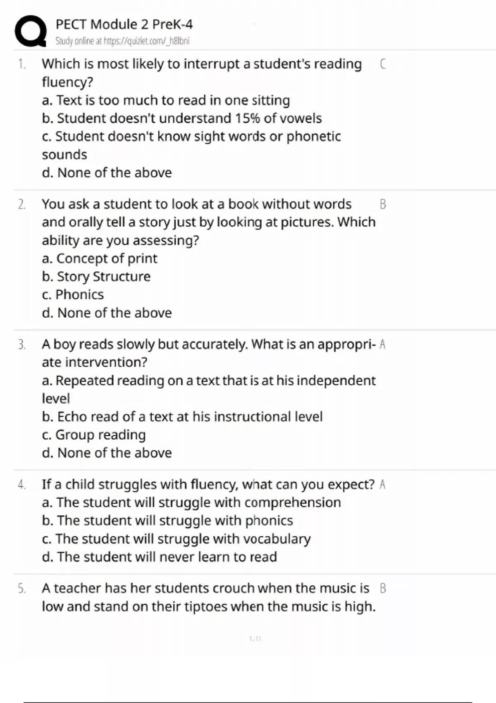
Task: Pick 'Echo read of a text' option
Action: click(182, 416)
